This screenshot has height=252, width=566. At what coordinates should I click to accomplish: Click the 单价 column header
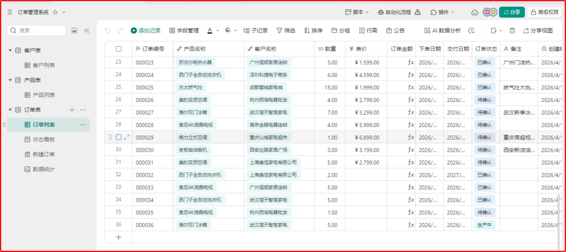point(366,49)
